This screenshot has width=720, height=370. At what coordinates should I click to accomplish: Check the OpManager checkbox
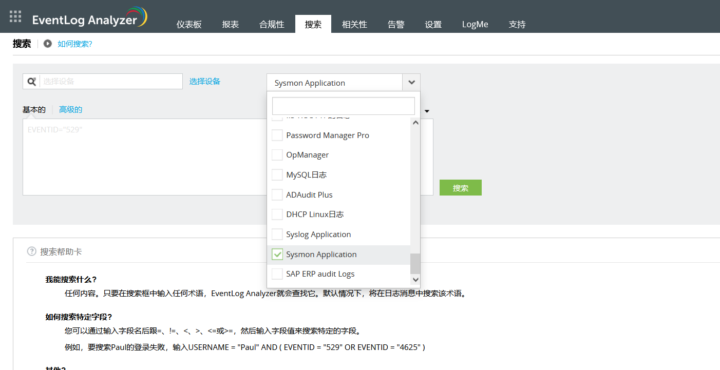277,154
